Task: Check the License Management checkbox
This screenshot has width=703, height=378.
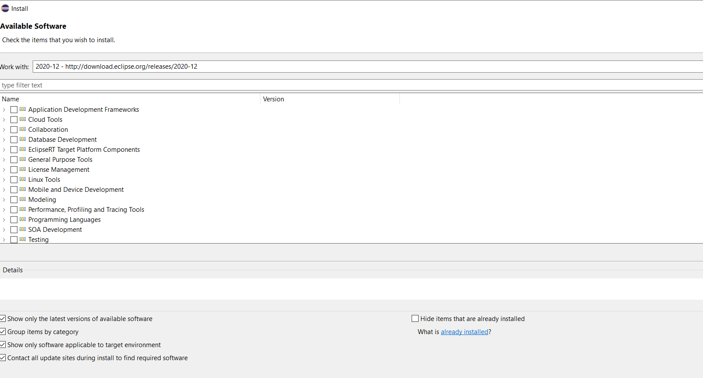Action: [x=14, y=170]
